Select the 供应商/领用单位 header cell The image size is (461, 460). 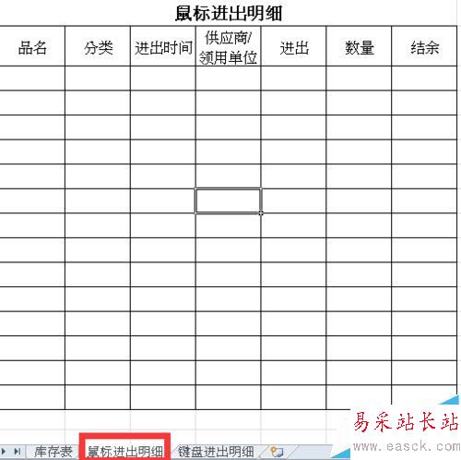(228, 46)
